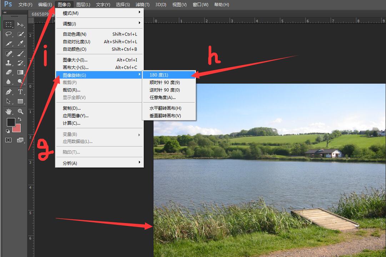Viewport: 386px width, 257px height.
Task: Open the 3D(D) menu
Action: (x=161, y=4)
